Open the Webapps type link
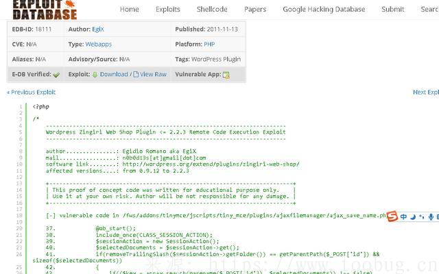This screenshot has width=439, height=274. tap(99, 45)
